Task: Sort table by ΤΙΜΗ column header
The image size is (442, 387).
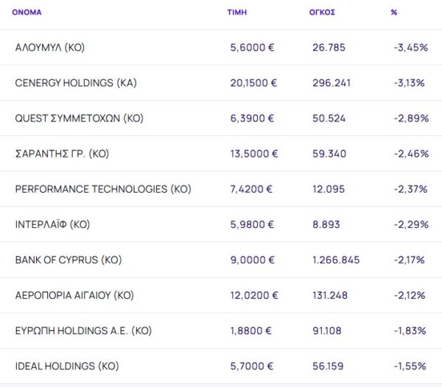Action: point(236,13)
